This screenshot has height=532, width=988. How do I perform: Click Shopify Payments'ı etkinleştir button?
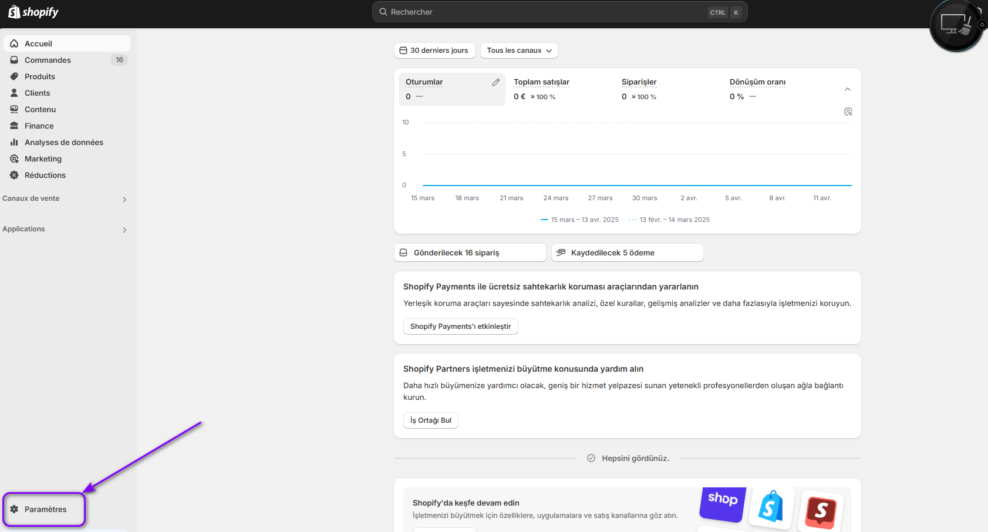click(x=461, y=326)
